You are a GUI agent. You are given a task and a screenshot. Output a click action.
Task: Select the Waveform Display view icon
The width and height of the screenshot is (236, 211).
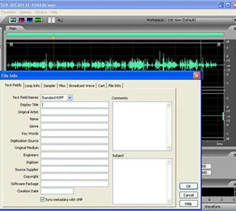coord(13,20)
